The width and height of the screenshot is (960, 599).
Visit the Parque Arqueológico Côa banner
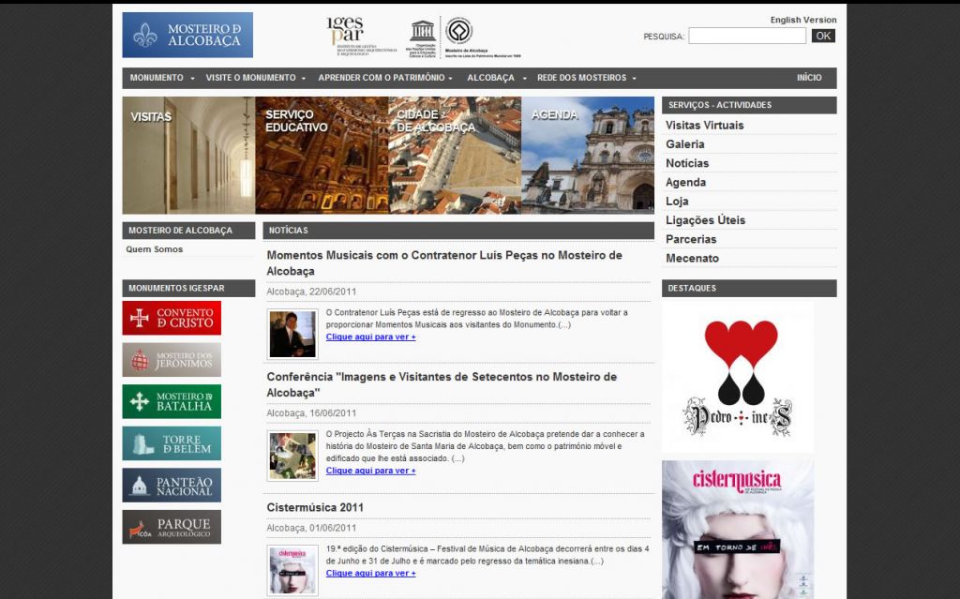pyautogui.click(x=172, y=527)
